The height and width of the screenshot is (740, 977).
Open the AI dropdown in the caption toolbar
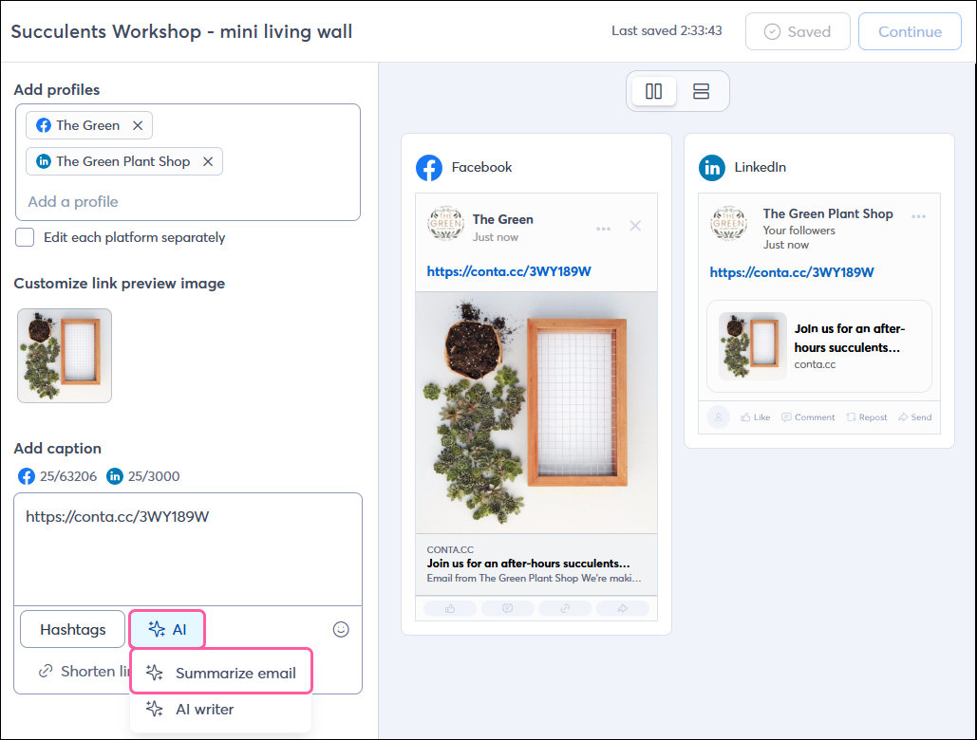pyautogui.click(x=166, y=628)
